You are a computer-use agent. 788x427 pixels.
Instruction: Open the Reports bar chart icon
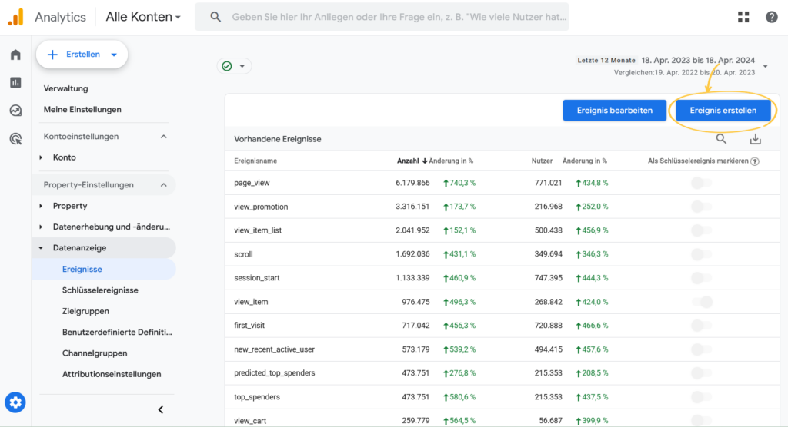[15, 82]
